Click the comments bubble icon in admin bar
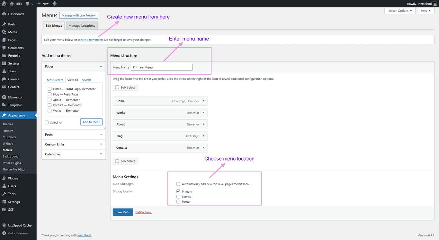 [x=28, y=4]
